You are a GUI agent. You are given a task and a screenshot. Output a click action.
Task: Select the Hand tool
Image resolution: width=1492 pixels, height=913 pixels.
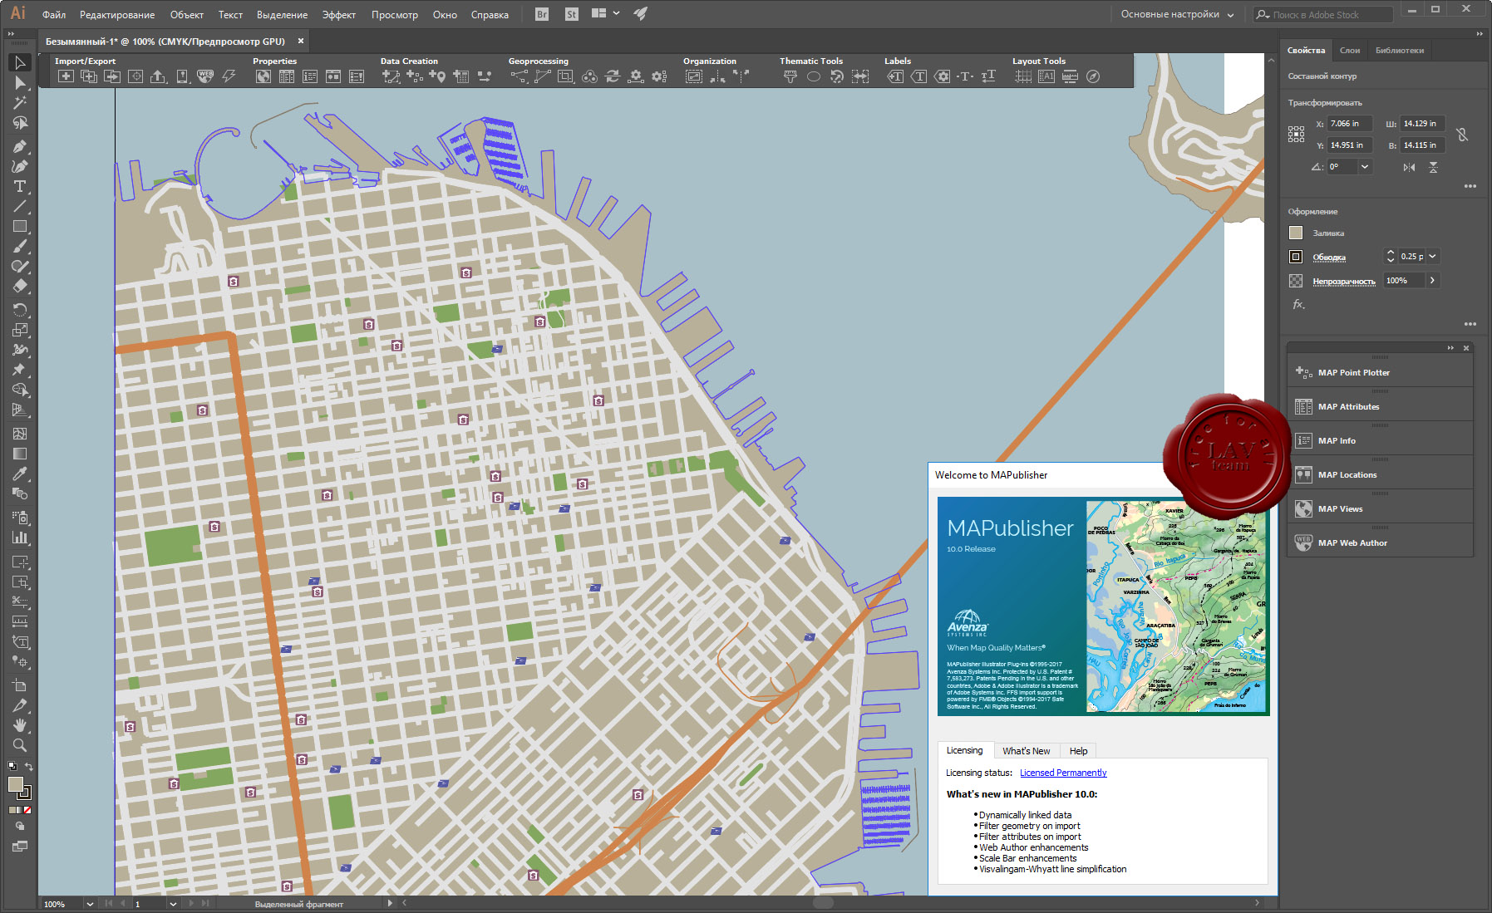[x=20, y=725]
